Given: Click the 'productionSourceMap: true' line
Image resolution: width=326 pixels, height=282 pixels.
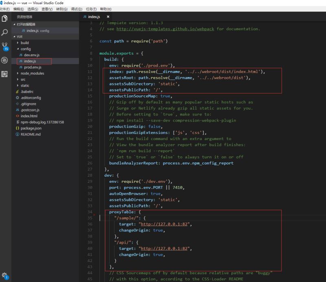Looking at the screenshot, I should [141, 96].
